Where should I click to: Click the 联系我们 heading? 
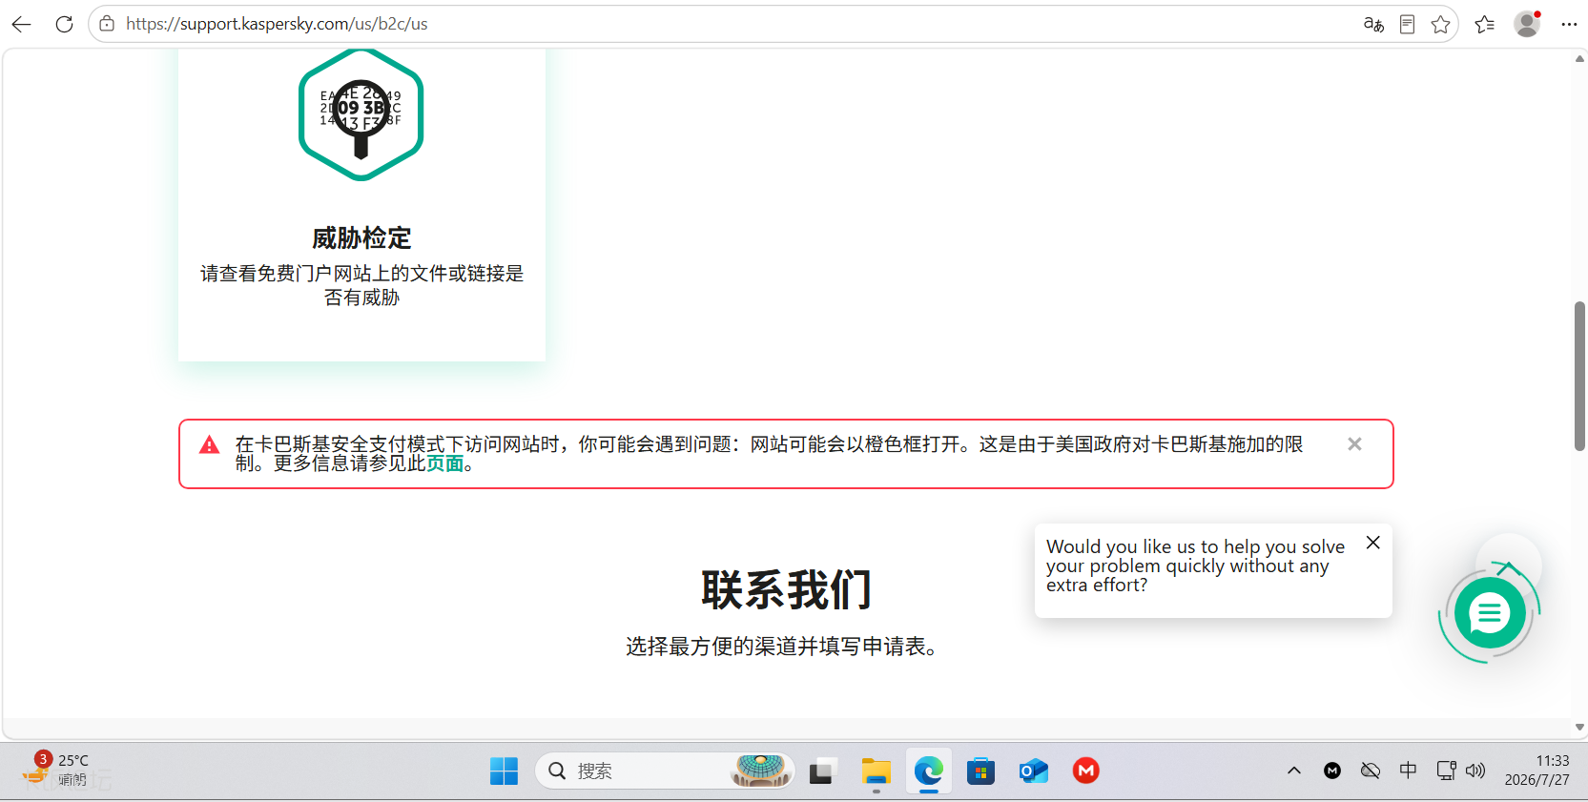click(787, 589)
